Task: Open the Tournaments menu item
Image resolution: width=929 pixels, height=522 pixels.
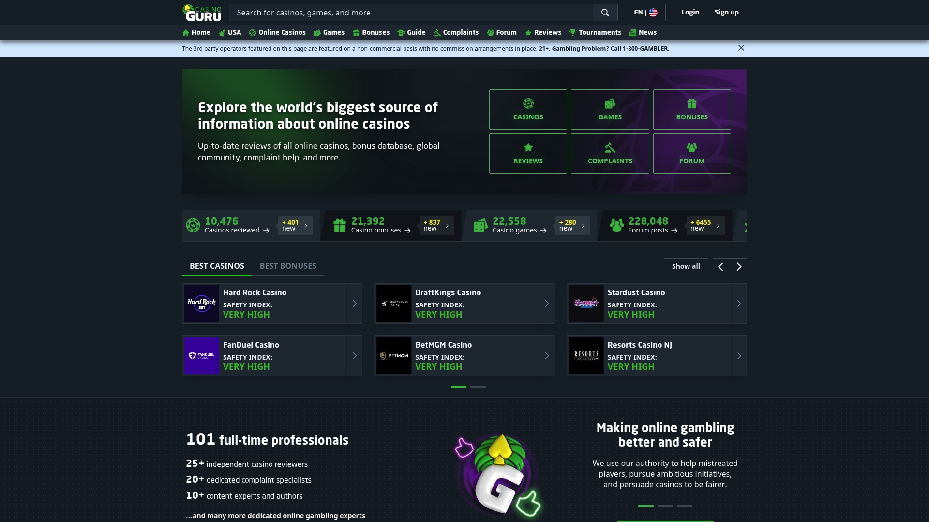Action: point(595,32)
